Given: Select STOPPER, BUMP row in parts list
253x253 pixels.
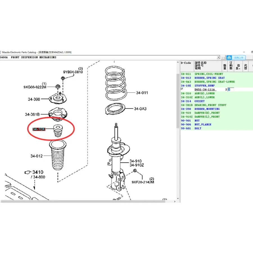Looking at the screenshot, I should pos(216,86).
